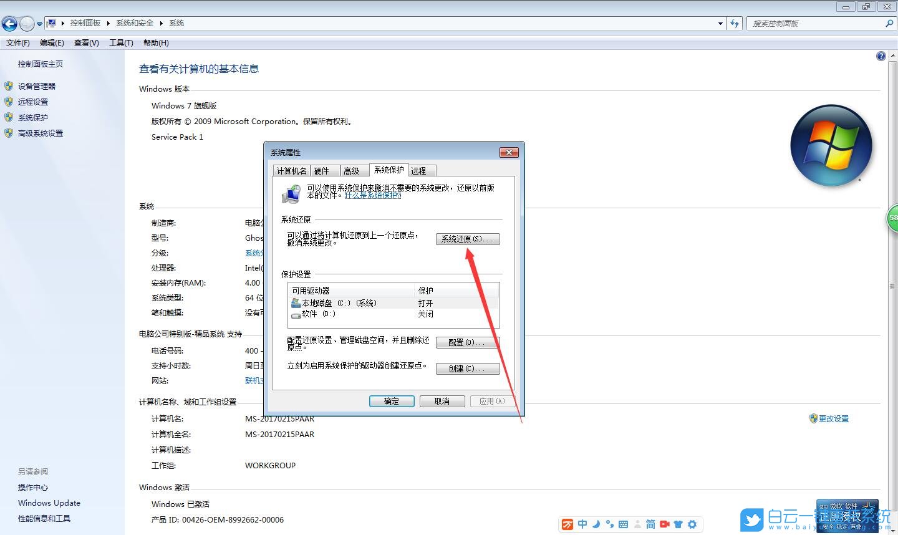Image resolution: width=898 pixels, height=535 pixels.
Task: Click the 控制面板 breadcrumb
Action: [85, 23]
